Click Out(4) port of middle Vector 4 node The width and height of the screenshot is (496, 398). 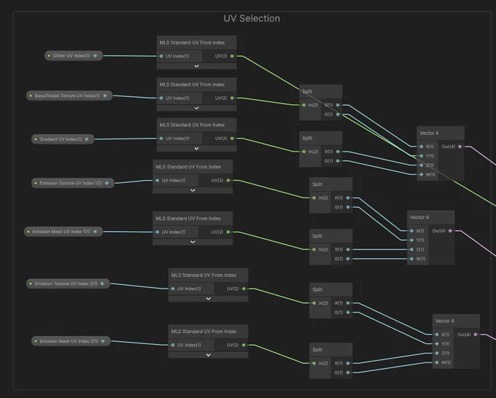(450, 231)
